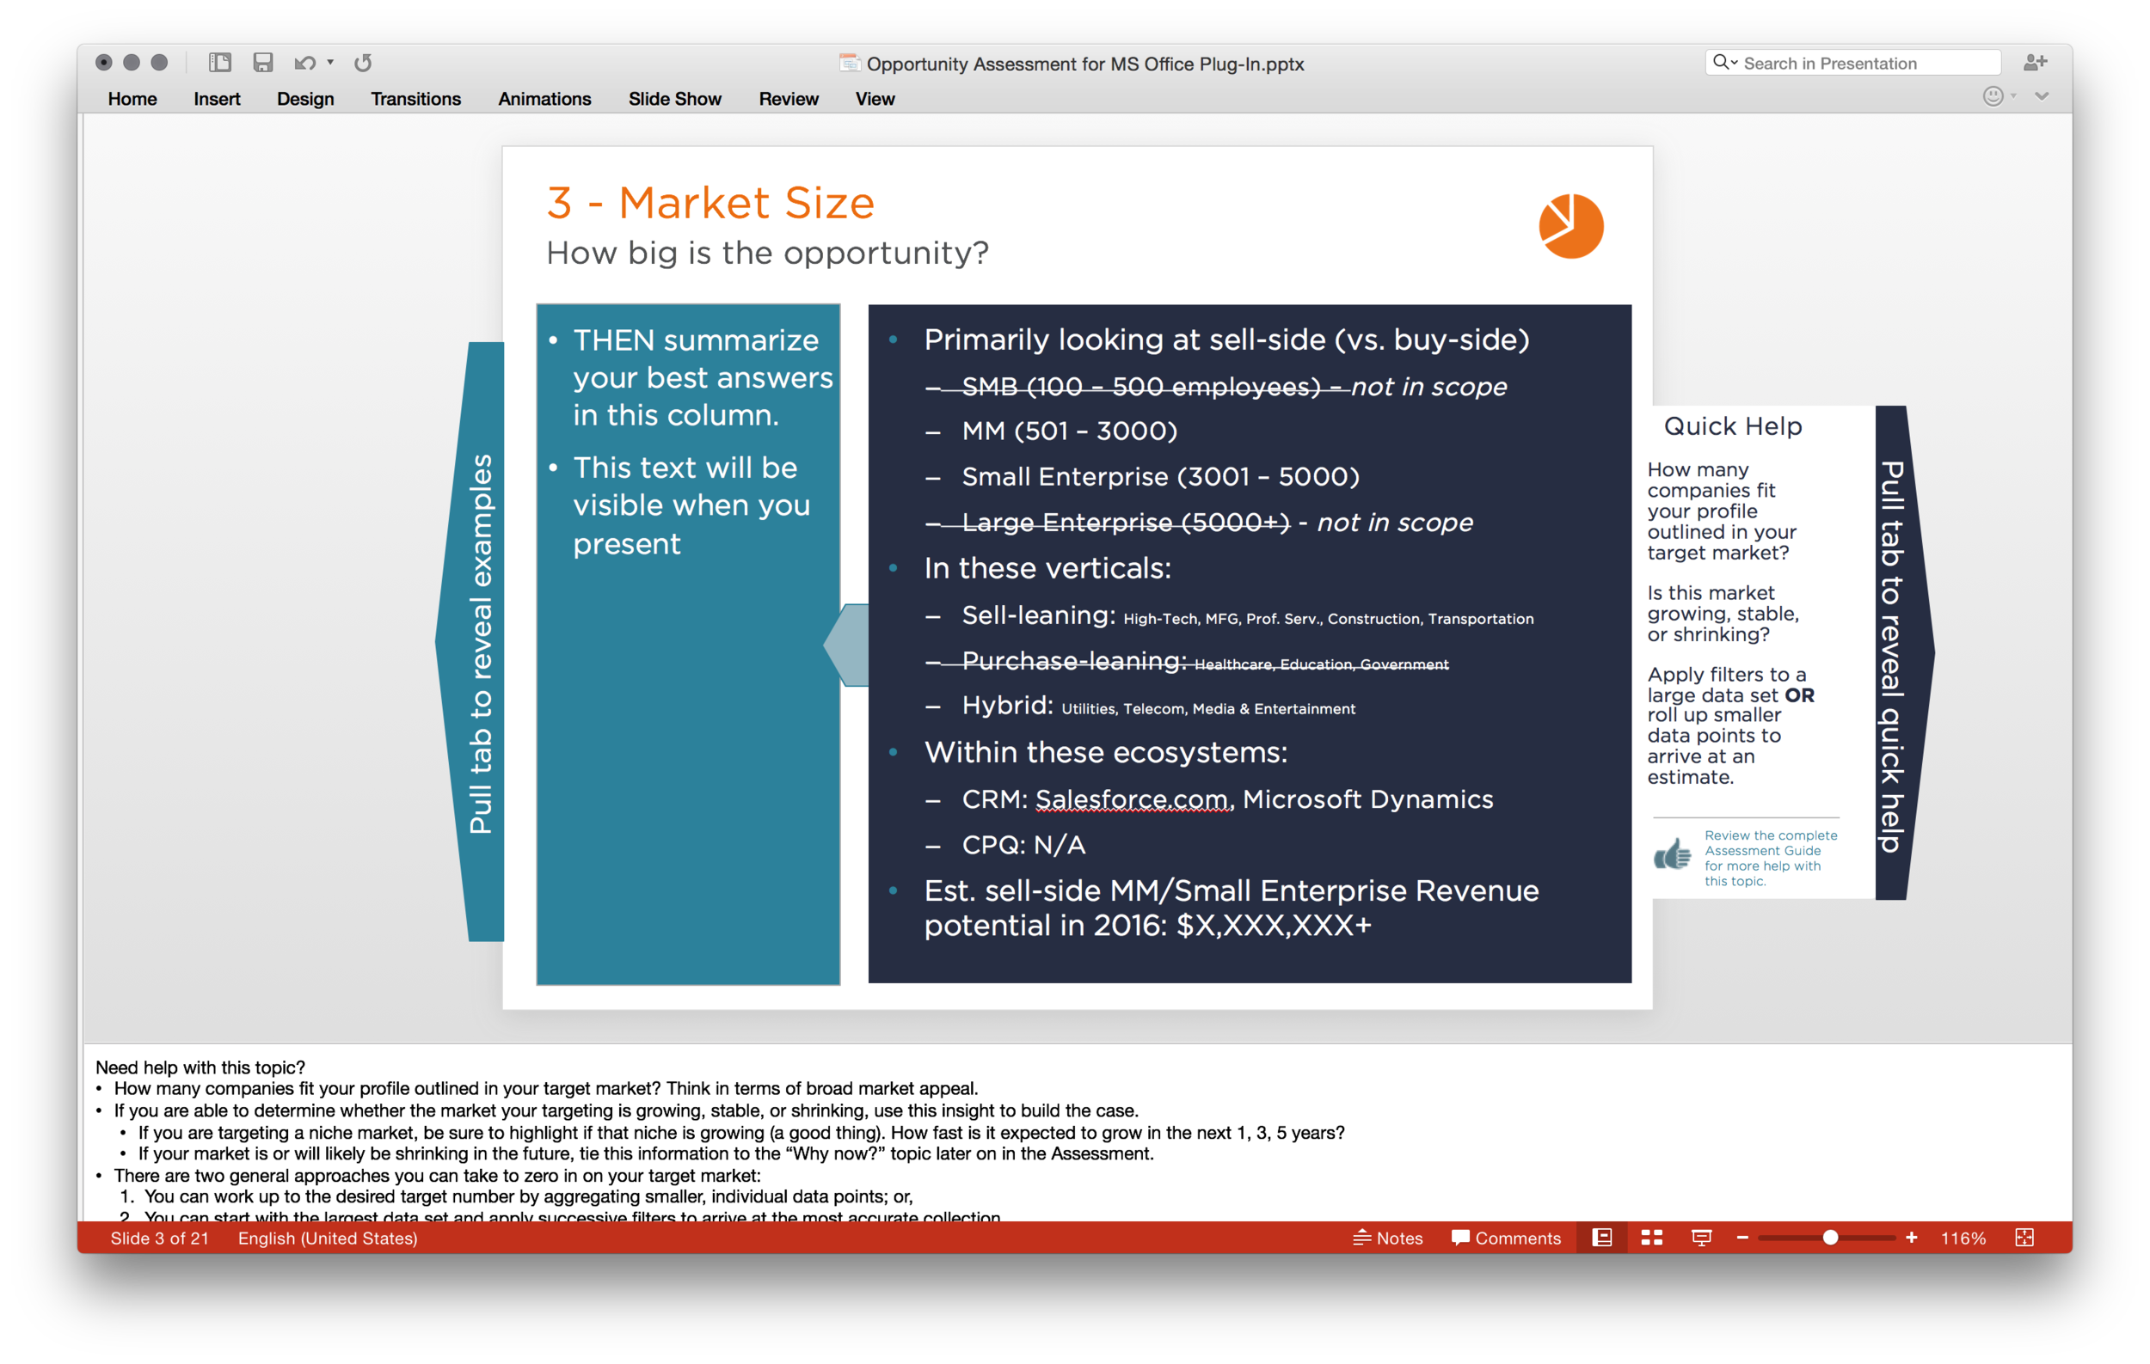The height and width of the screenshot is (1364, 2150).
Task: Open the Undo history dropdown arrow
Action: point(330,63)
